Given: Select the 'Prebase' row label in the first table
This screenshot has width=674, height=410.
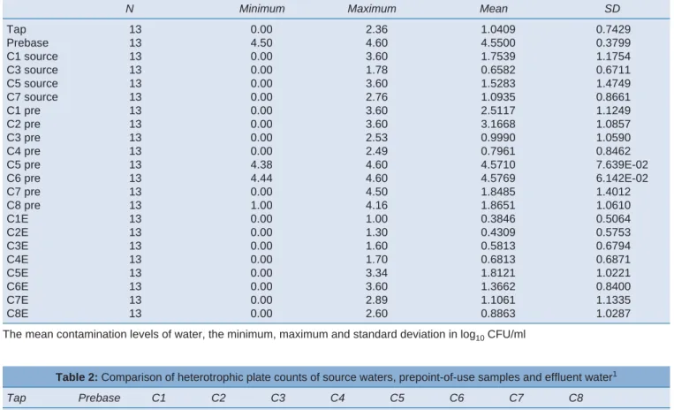Looking at the screenshot, I should click(x=27, y=43).
